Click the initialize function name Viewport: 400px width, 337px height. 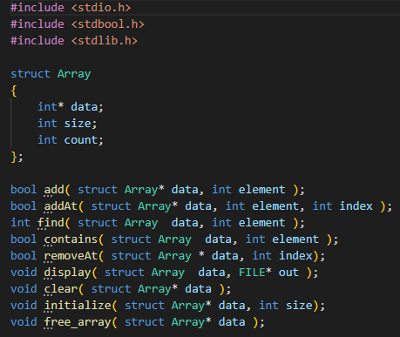pos(78,306)
